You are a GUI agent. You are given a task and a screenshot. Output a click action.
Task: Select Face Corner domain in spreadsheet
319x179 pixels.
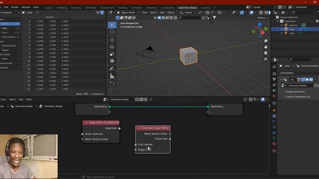click(x=10, y=37)
